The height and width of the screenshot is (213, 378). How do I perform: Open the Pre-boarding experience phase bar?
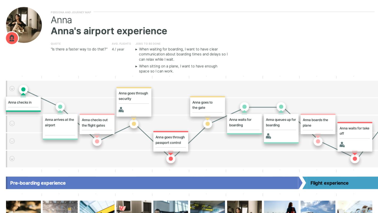point(152,183)
